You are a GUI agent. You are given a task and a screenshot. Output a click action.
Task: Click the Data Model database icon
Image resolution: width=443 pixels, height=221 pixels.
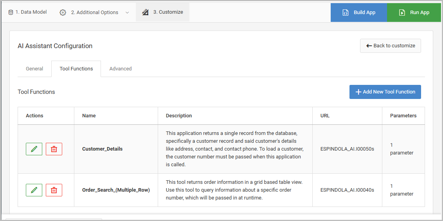click(x=11, y=12)
